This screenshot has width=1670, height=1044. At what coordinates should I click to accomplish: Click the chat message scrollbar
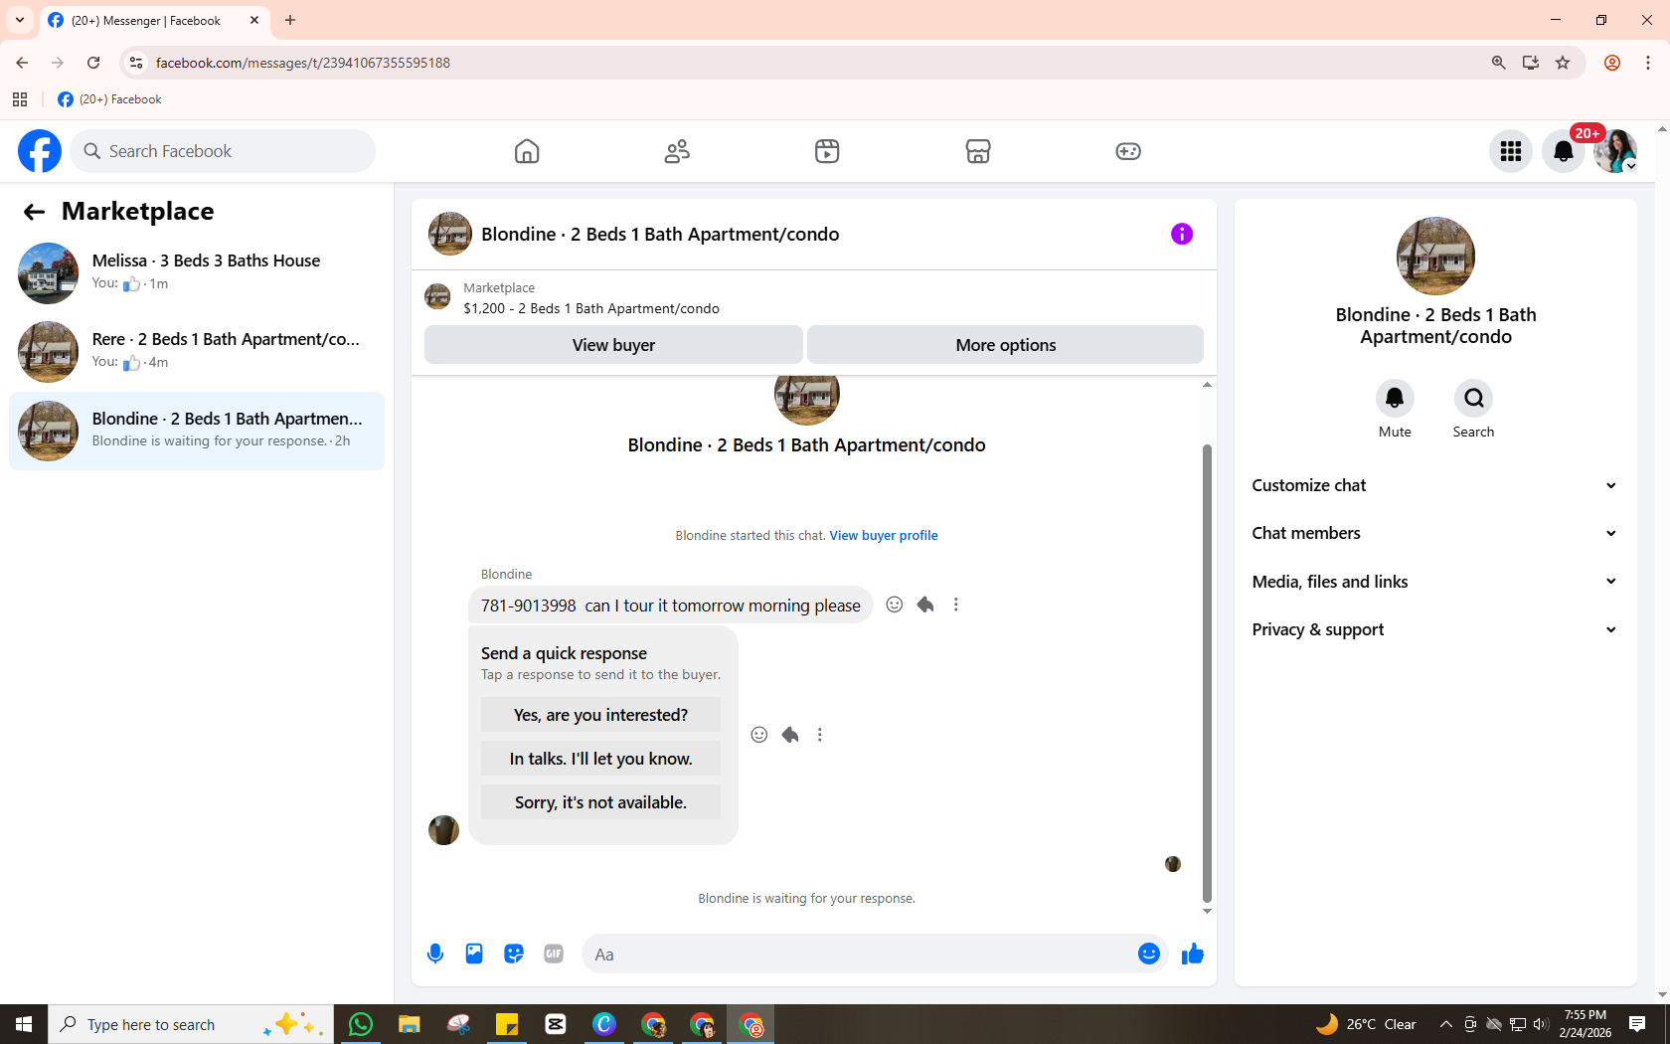tap(1207, 673)
